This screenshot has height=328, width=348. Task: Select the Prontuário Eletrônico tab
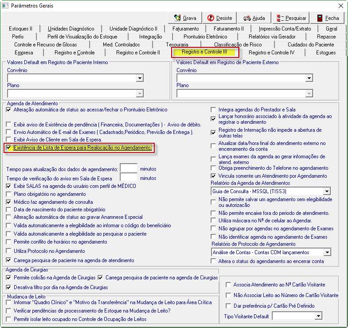205,37
